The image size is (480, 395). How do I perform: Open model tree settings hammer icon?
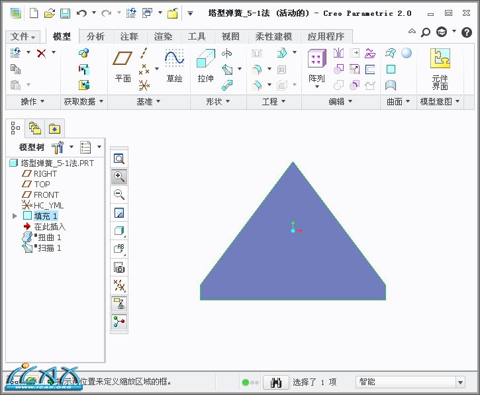pos(58,147)
